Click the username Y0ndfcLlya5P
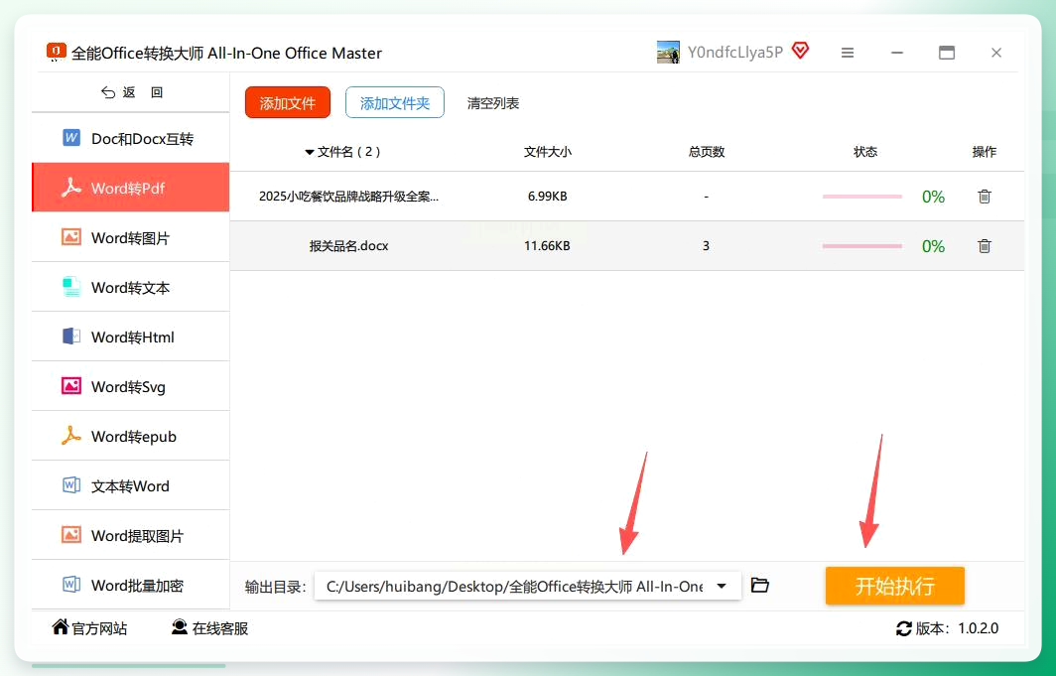 (x=734, y=53)
